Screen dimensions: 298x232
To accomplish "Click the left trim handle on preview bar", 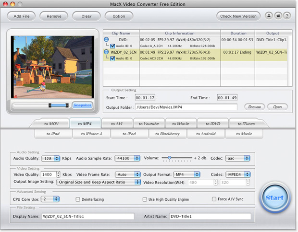I will (50, 104).
